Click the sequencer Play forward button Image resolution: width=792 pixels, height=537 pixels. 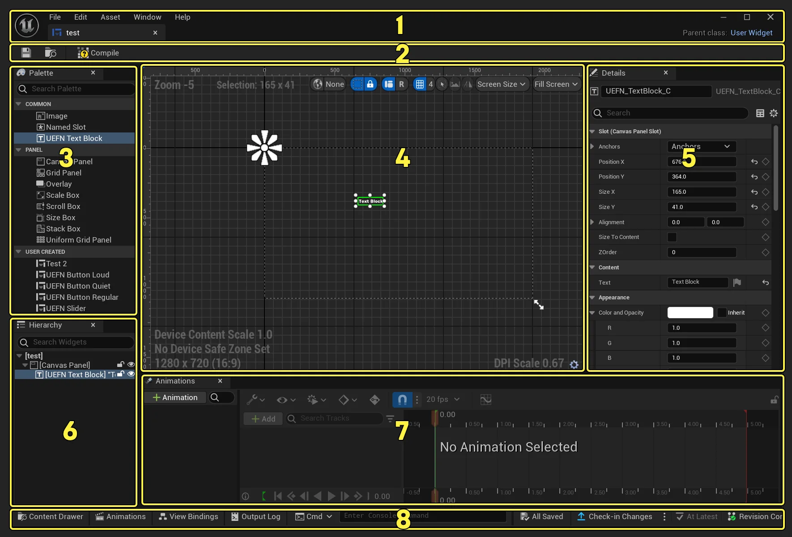tap(332, 496)
